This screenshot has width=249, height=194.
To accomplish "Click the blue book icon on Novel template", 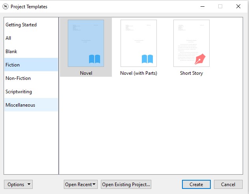I will [x=95, y=59].
